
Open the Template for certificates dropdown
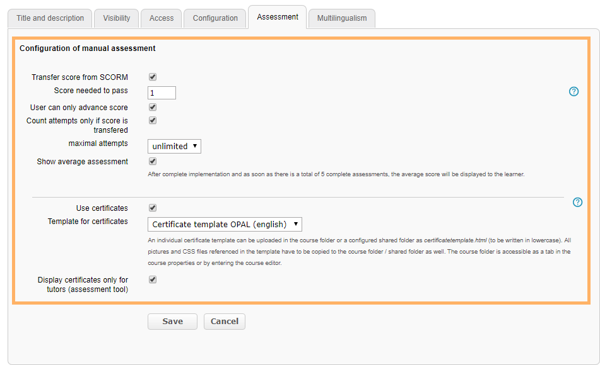[x=225, y=224]
